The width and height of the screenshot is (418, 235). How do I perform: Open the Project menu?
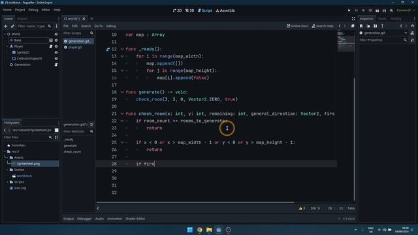[x=20, y=10]
